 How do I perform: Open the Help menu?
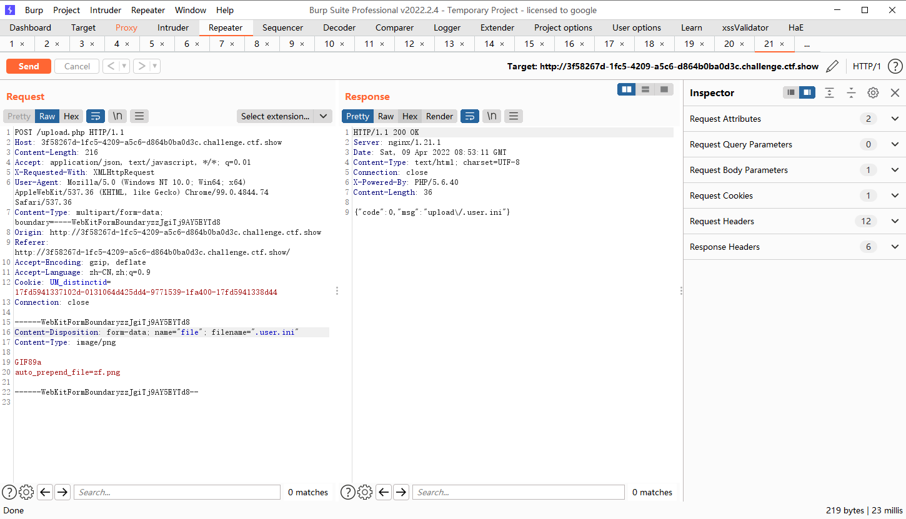pyautogui.click(x=225, y=10)
